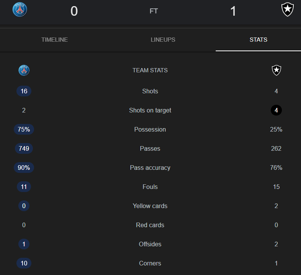The height and width of the screenshot is (275, 301).
Task: Select the Stats tab
Action: pyautogui.click(x=259, y=40)
